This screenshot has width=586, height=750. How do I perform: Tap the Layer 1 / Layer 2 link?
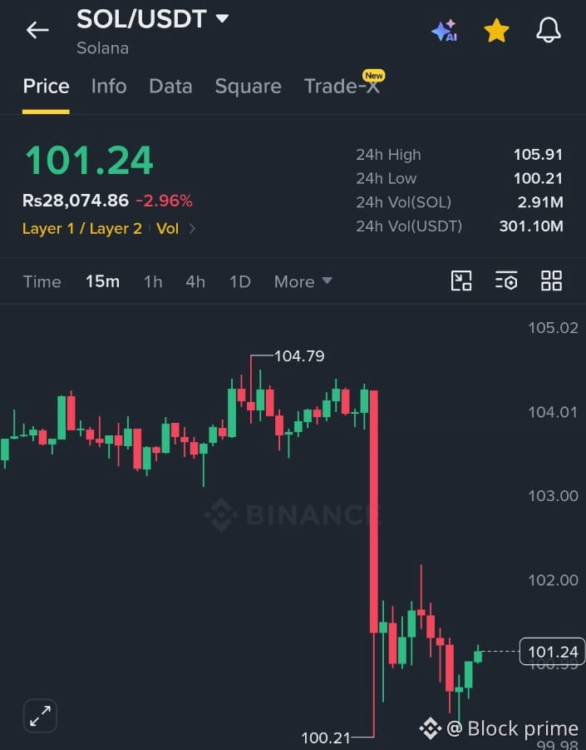click(82, 229)
